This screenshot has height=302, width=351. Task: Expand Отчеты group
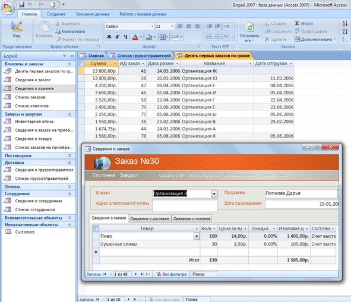click(69, 186)
